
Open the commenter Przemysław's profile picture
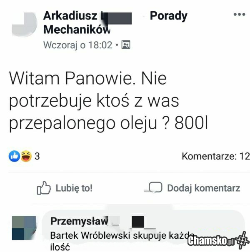[x=24, y=228]
